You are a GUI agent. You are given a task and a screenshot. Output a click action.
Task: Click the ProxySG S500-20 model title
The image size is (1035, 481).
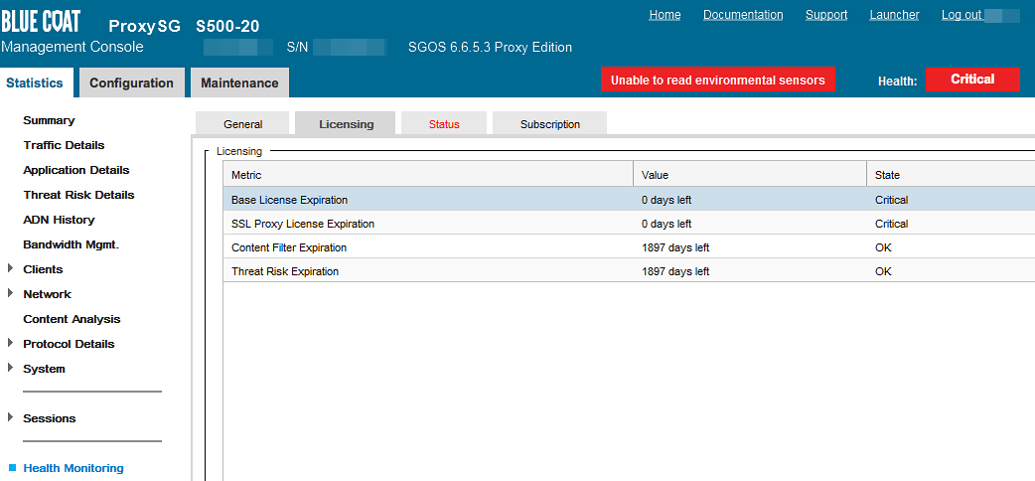coord(184,26)
